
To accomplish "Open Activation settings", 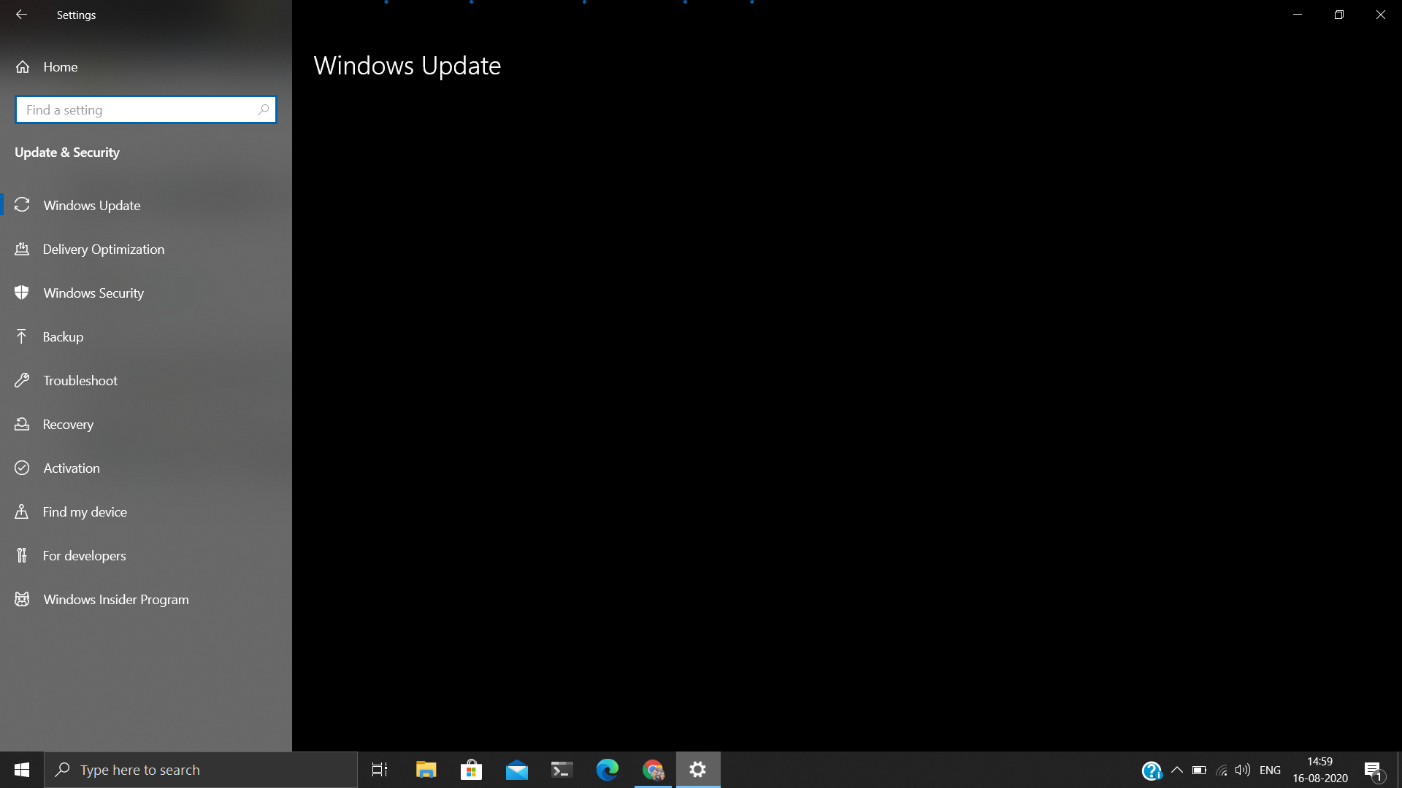I will (146, 468).
